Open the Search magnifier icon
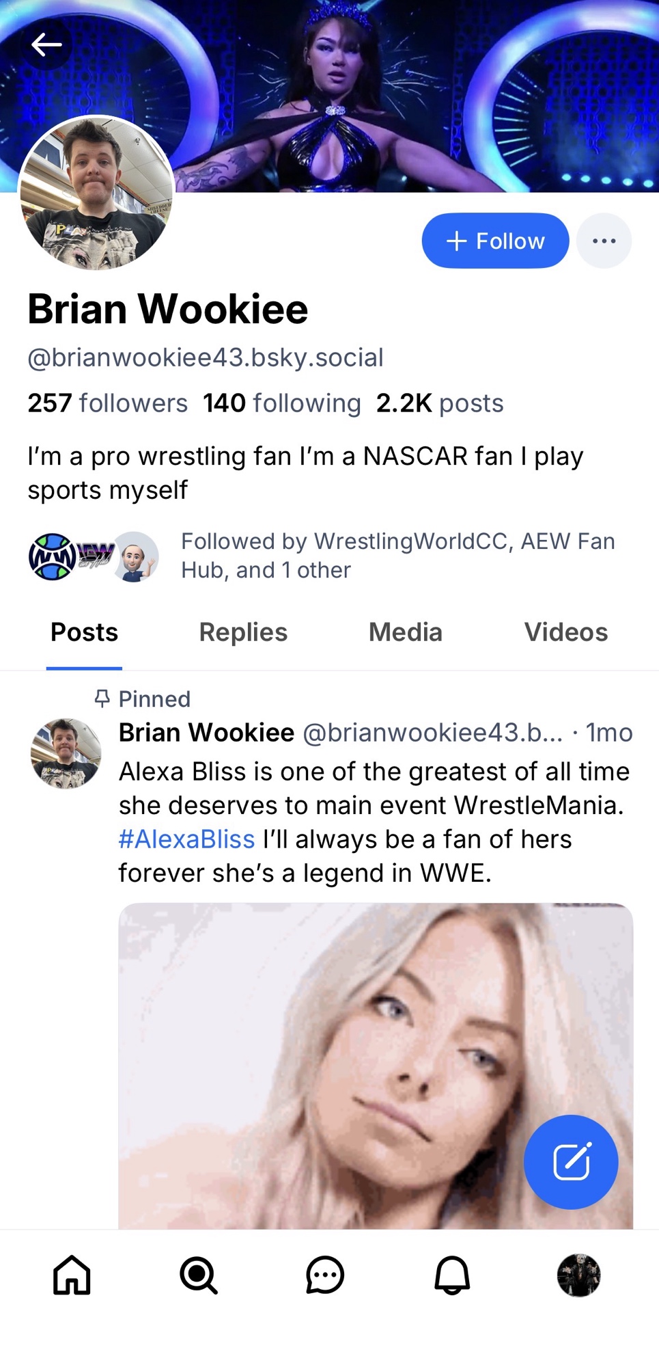Viewport: 659px width, 1367px height. pyautogui.click(x=198, y=1275)
